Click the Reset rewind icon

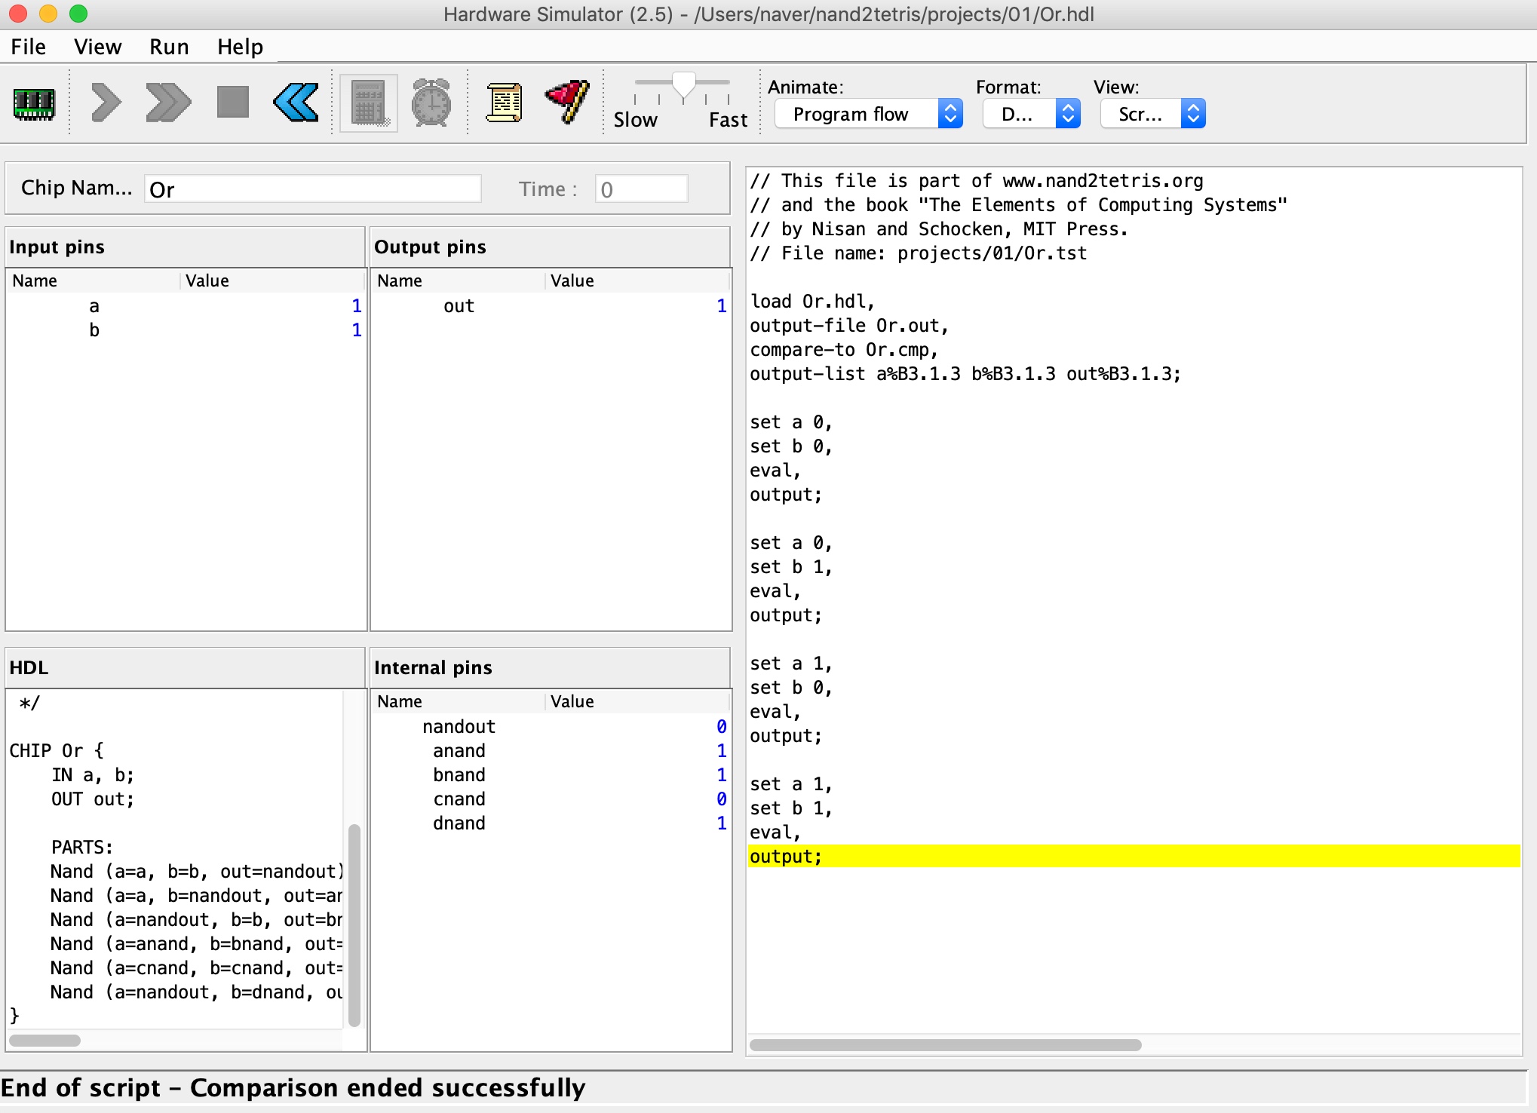[x=296, y=103]
